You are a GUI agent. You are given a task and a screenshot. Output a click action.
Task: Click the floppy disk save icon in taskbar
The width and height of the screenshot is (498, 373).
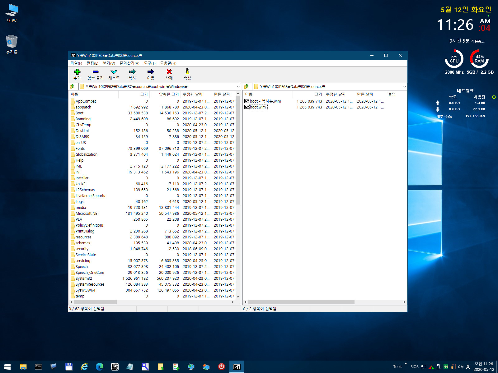point(69,367)
